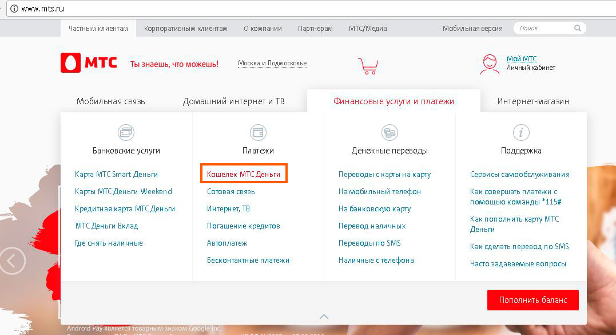Viewport: 616px width, 335px height.
Task: Open На мобильный телефон transfer link
Action: pos(380,191)
